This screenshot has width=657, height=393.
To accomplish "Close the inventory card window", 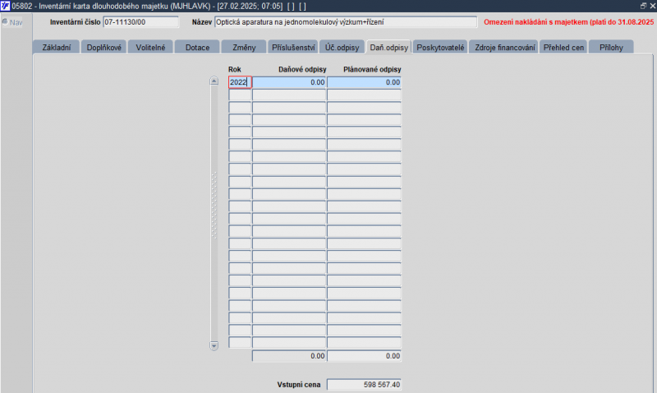I will tap(652, 6).
